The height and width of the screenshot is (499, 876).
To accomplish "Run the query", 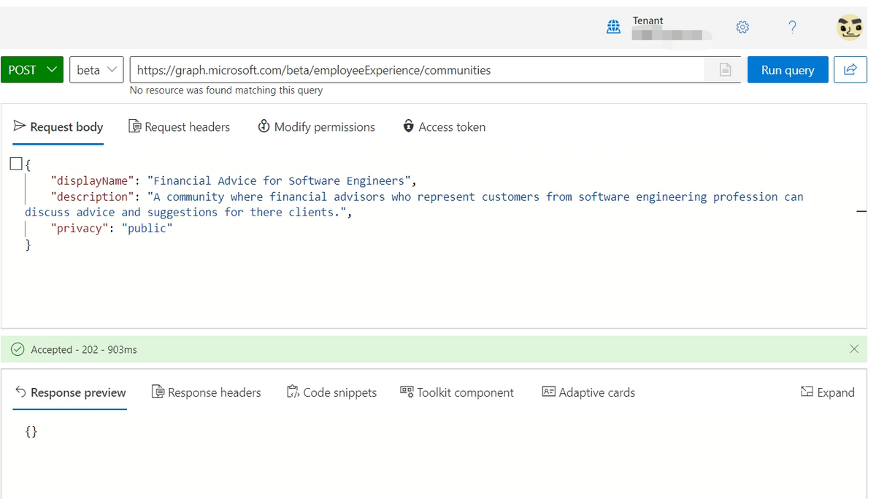I will (x=788, y=69).
